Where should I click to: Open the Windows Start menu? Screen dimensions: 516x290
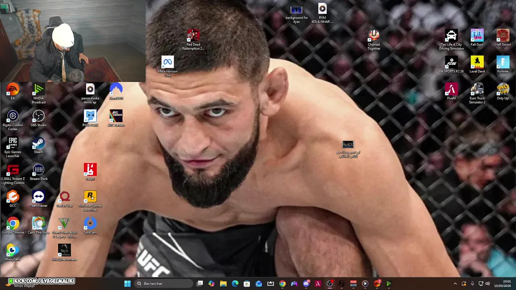click(127, 284)
